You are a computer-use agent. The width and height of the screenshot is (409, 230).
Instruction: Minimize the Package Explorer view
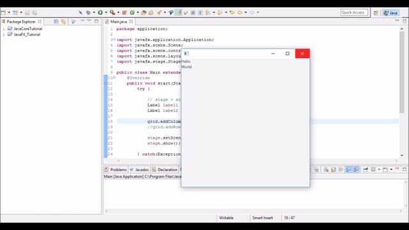click(x=89, y=20)
